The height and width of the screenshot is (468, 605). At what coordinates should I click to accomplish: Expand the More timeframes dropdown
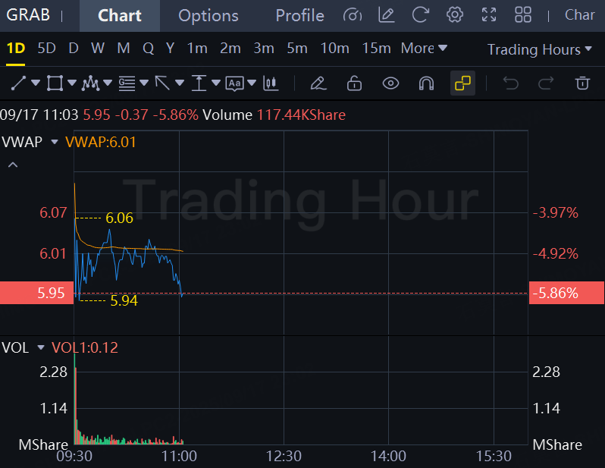click(424, 49)
